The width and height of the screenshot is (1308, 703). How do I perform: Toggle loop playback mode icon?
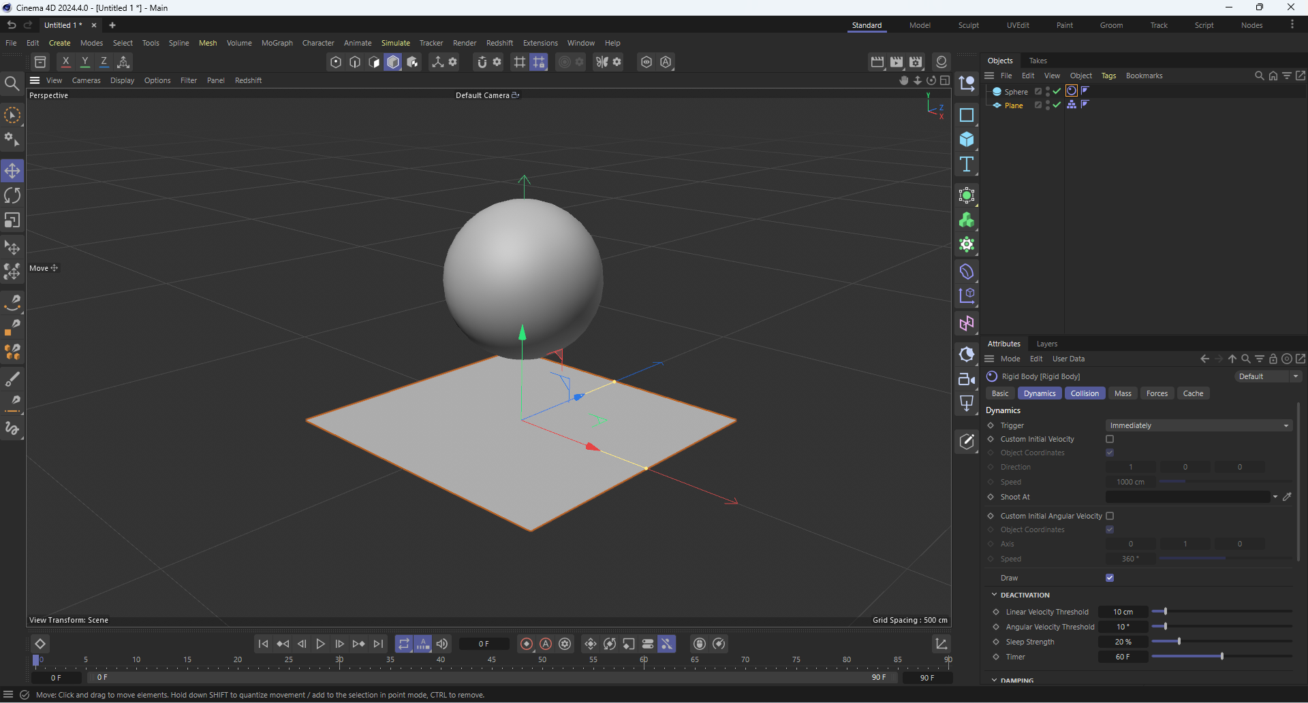click(x=404, y=644)
